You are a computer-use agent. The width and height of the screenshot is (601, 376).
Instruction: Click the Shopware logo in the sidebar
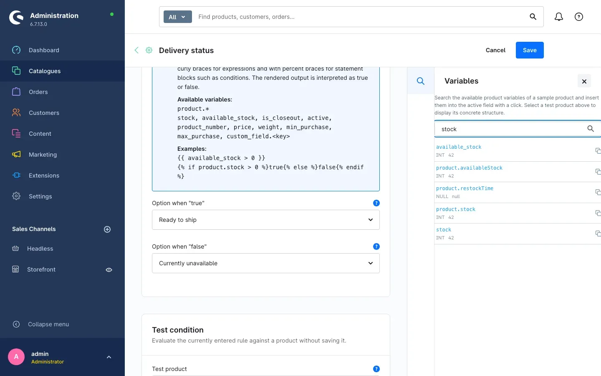tap(16, 18)
